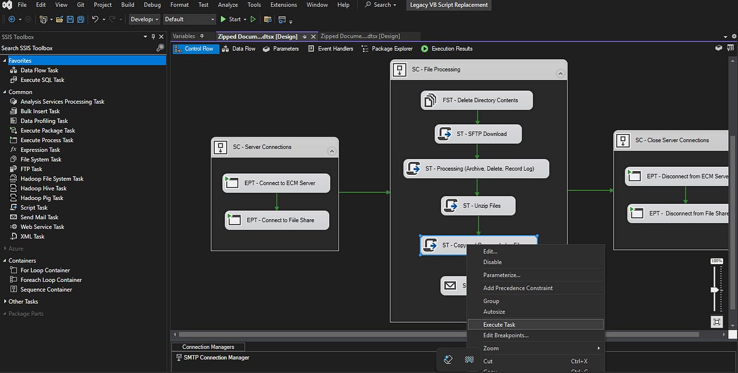
Task: Expand the Other Tasks toolbox section
Action: point(4,302)
